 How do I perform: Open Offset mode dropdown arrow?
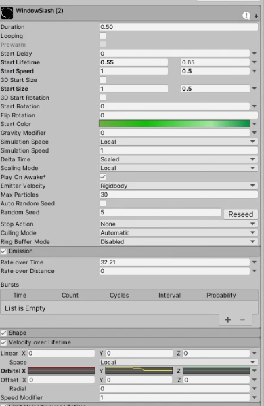tap(255, 380)
